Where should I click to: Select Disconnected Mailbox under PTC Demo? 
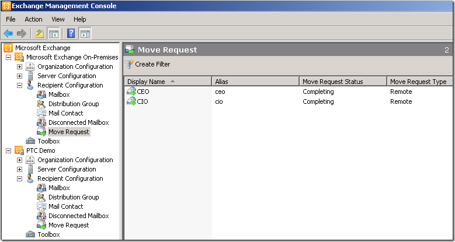pyautogui.click(x=79, y=216)
